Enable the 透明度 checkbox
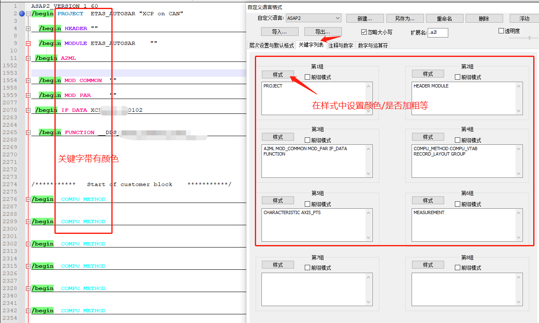 [501, 31]
